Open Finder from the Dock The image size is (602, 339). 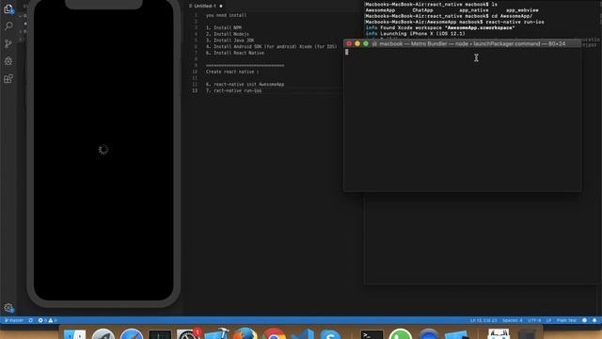click(75, 333)
